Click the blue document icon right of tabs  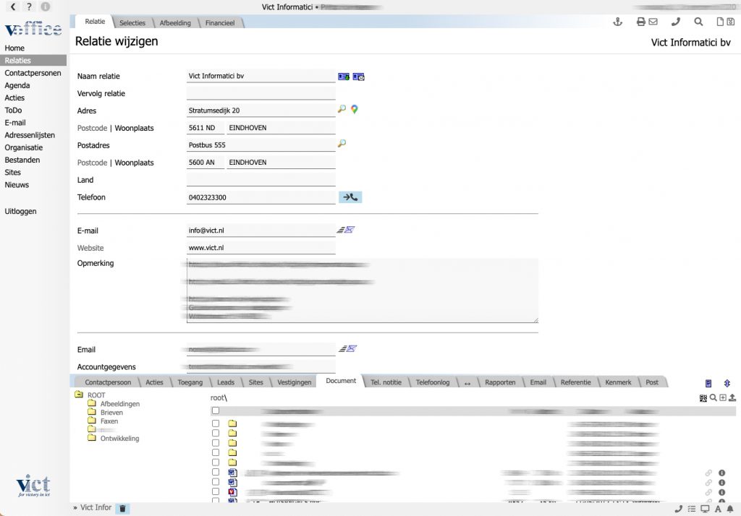[708, 383]
